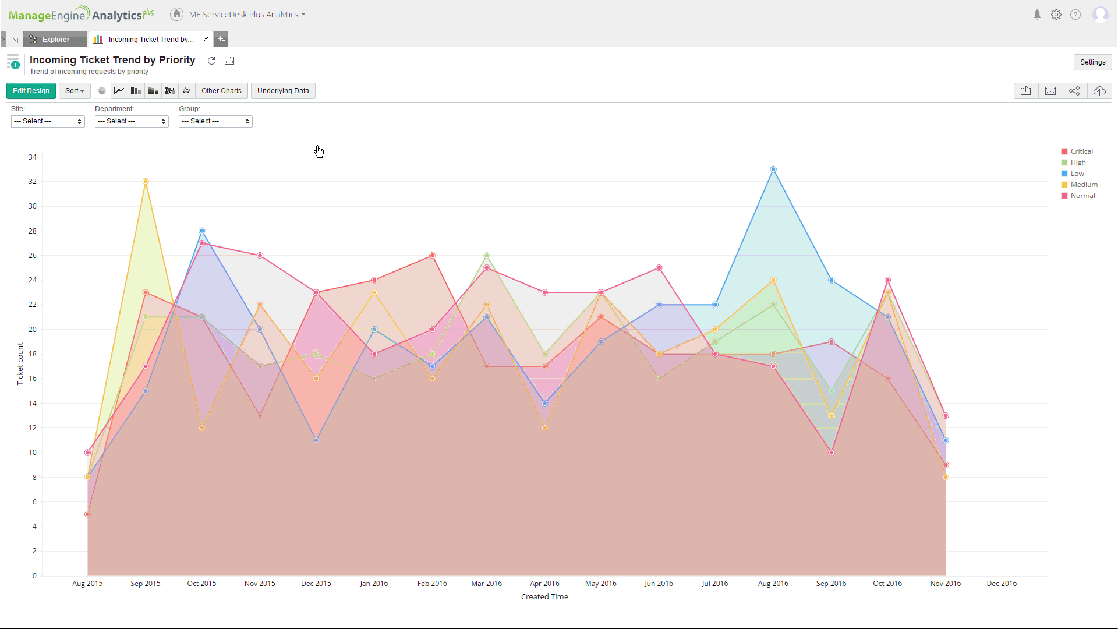1118x629 pixels.
Task: Open the export icon at top right
Action: tap(1025, 91)
